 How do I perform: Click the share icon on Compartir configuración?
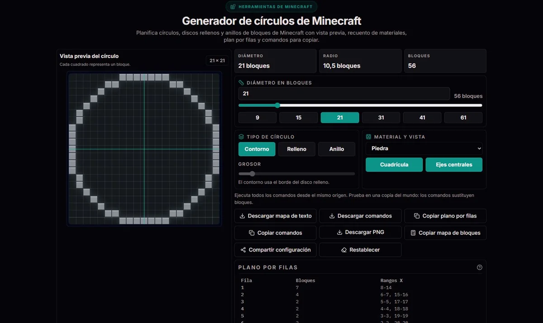[x=243, y=250]
